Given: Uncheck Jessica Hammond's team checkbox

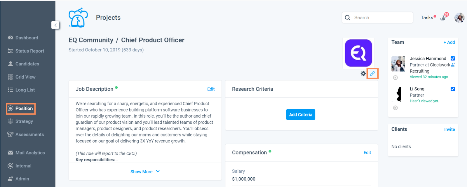Looking at the screenshot, I should point(453,58).
